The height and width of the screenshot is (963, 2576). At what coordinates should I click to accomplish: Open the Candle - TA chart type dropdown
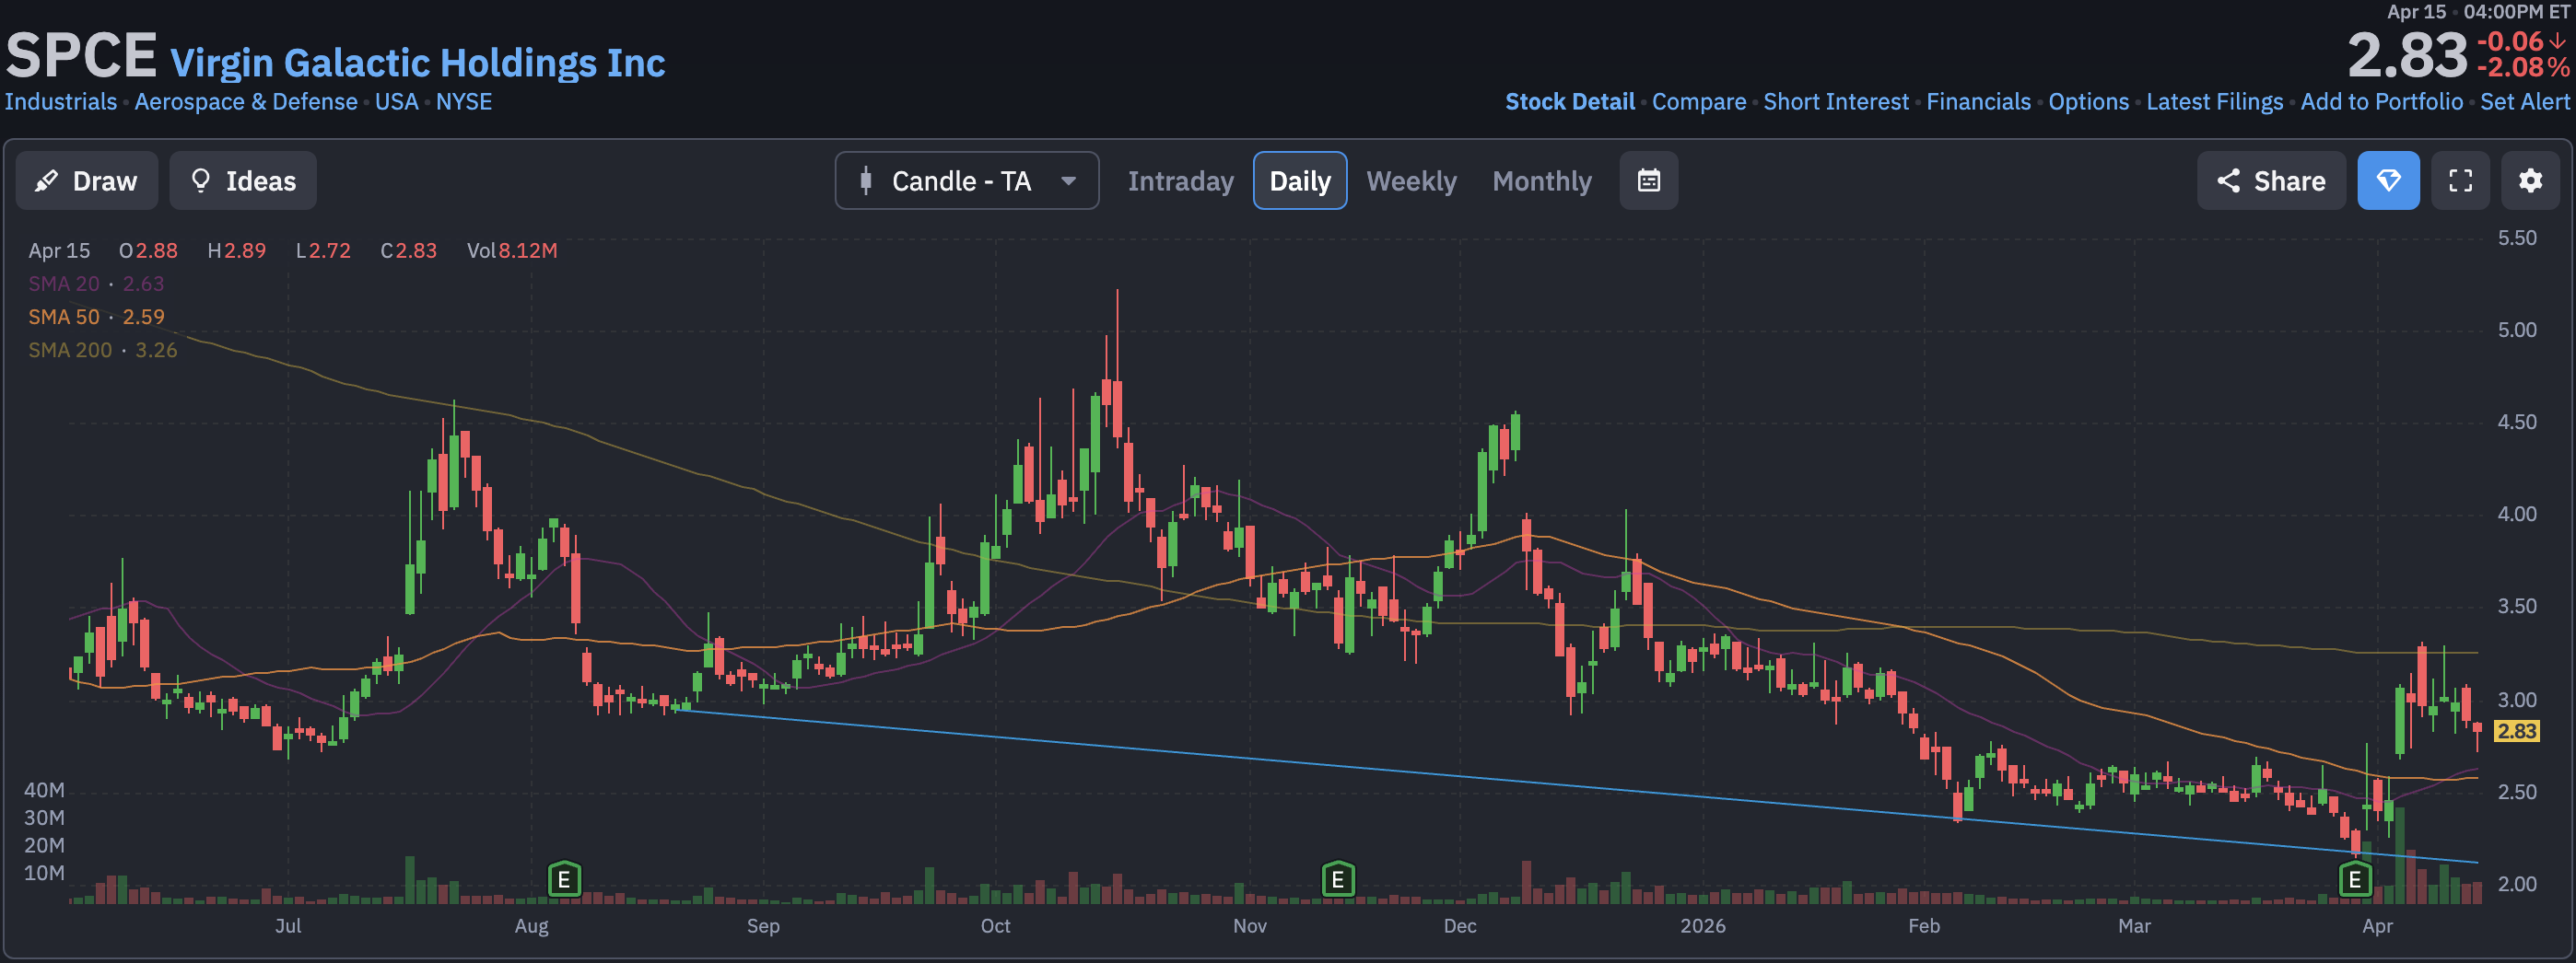(967, 180)
